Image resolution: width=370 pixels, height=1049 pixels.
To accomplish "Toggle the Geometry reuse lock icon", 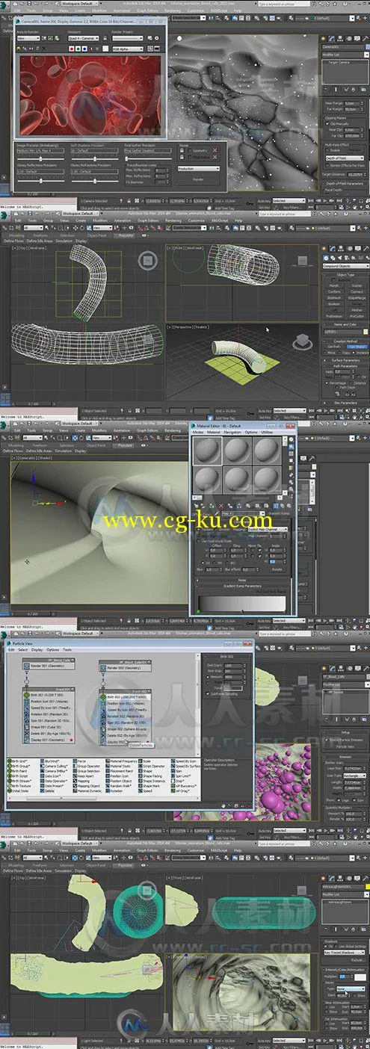I will click(182, 150).
